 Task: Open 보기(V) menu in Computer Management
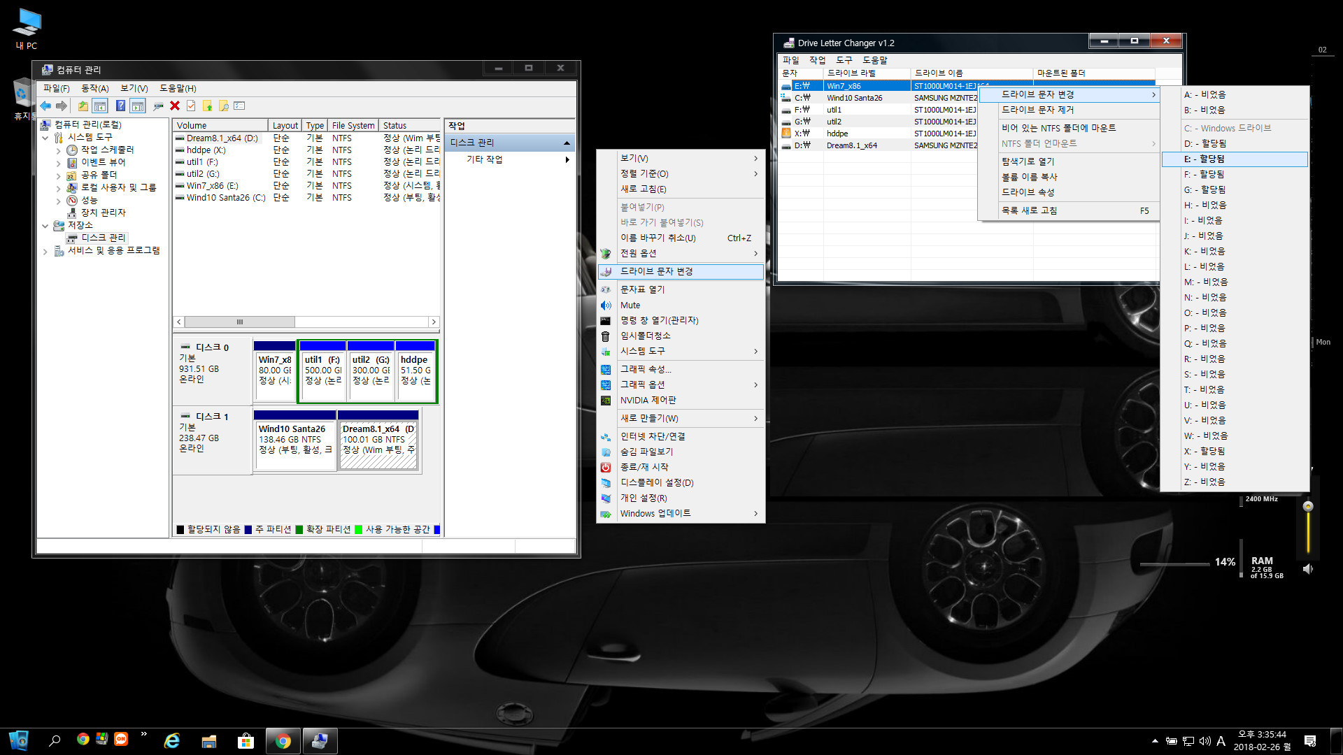coord(134,88)
